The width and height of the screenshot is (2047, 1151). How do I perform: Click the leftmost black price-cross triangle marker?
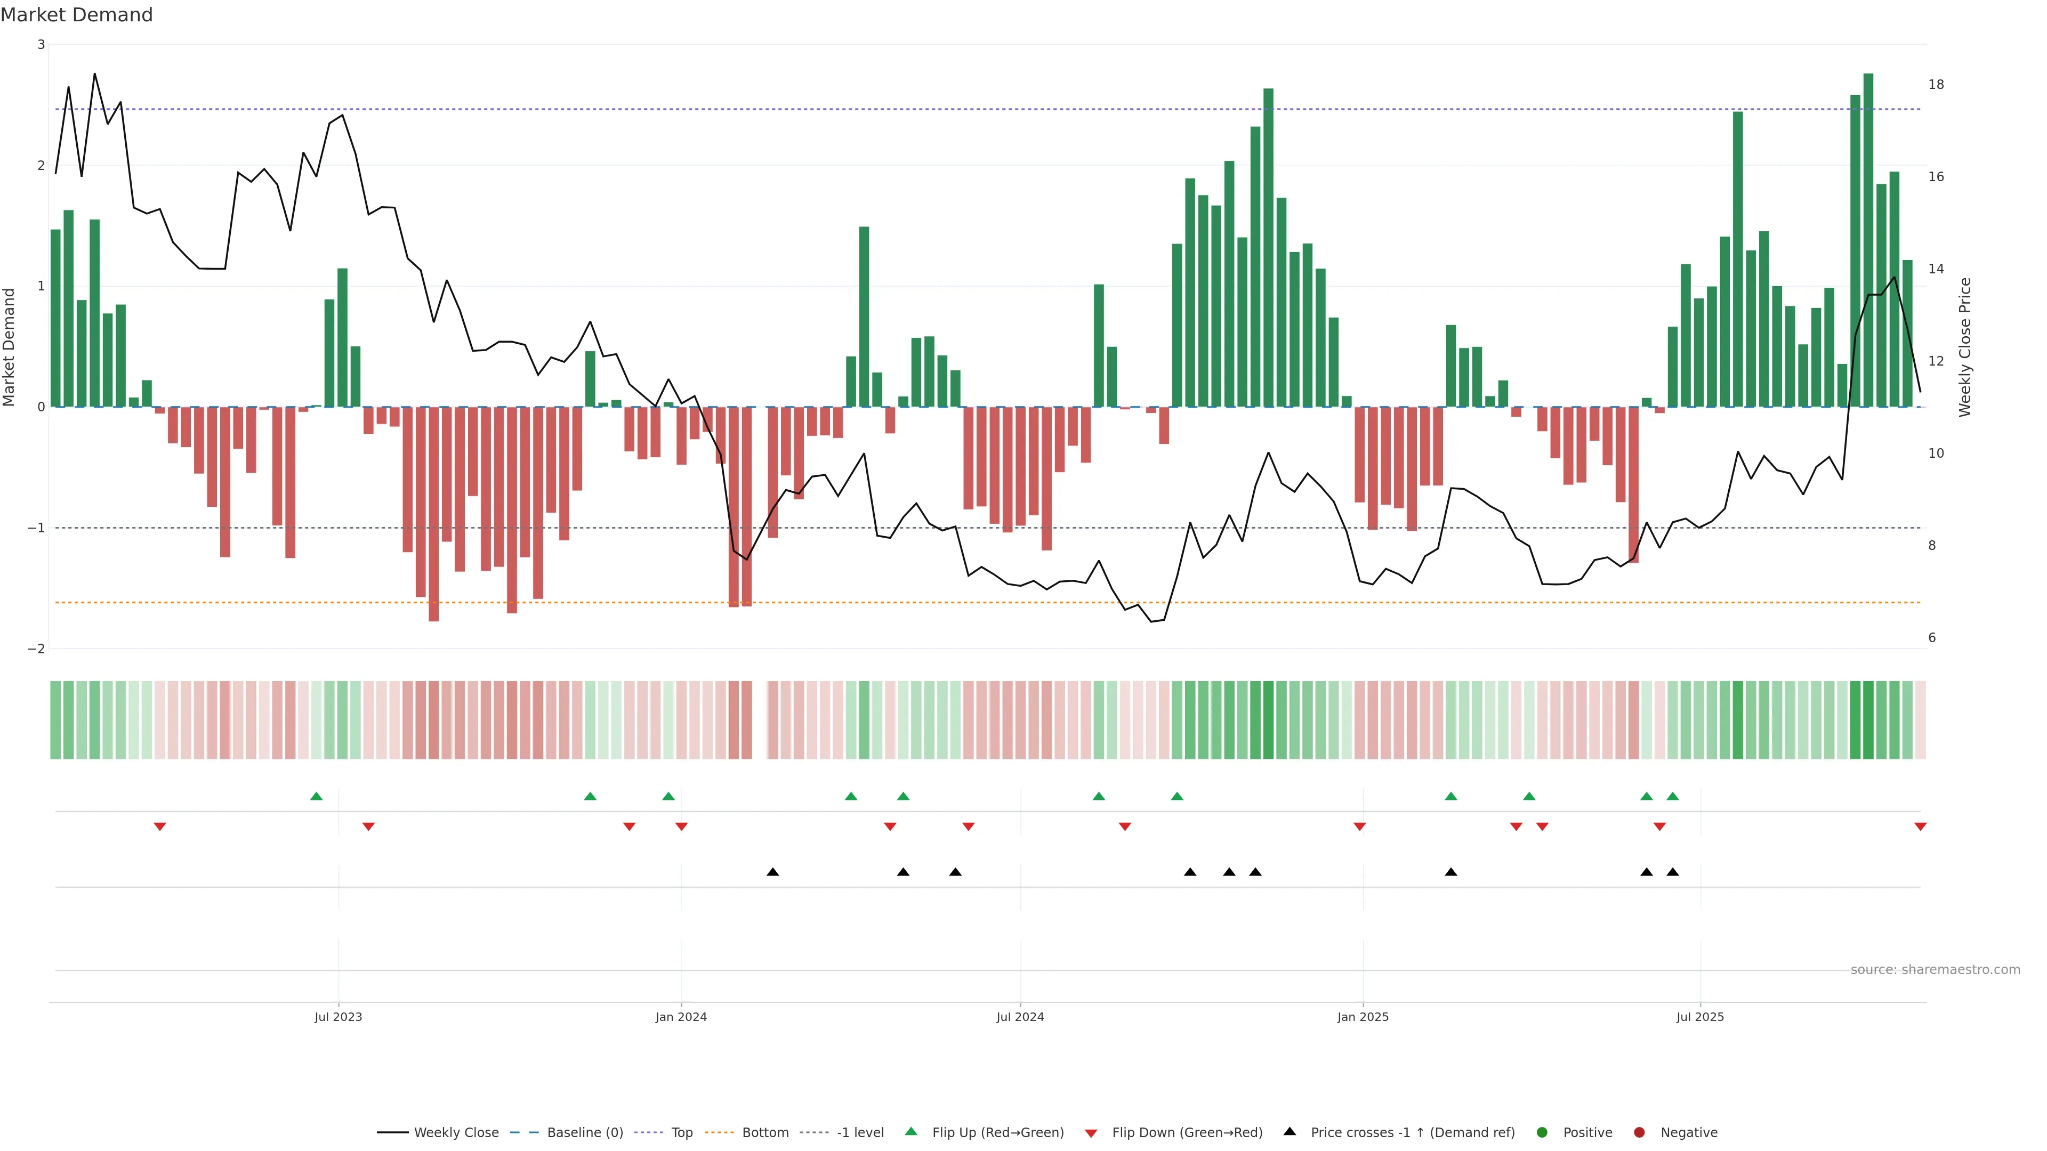coord(772,872)
